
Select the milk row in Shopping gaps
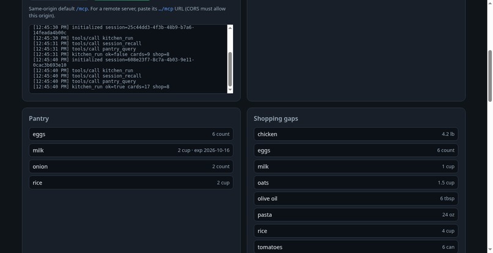click(x=356, y=167)
